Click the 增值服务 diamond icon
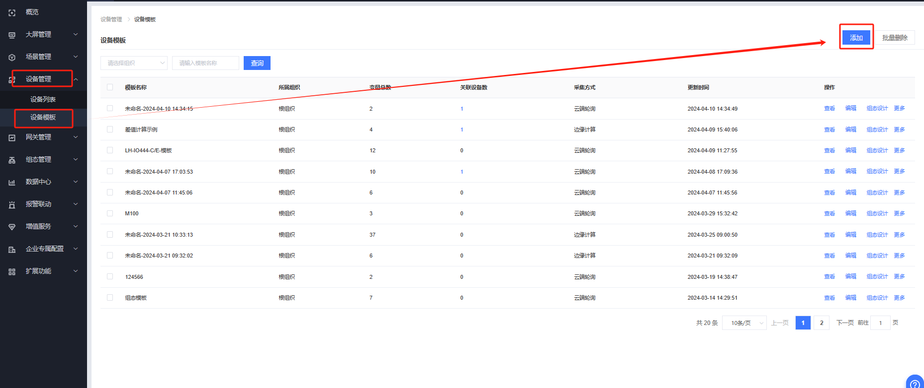Screen dimensions: 924x388 tap(12, 227)
